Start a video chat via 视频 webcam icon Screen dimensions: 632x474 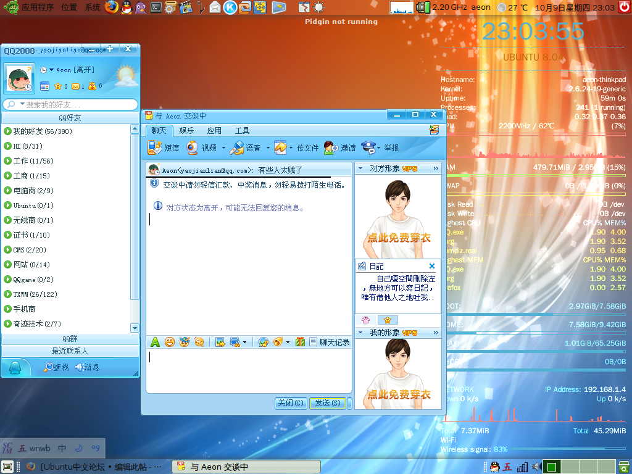pos(193,148)
